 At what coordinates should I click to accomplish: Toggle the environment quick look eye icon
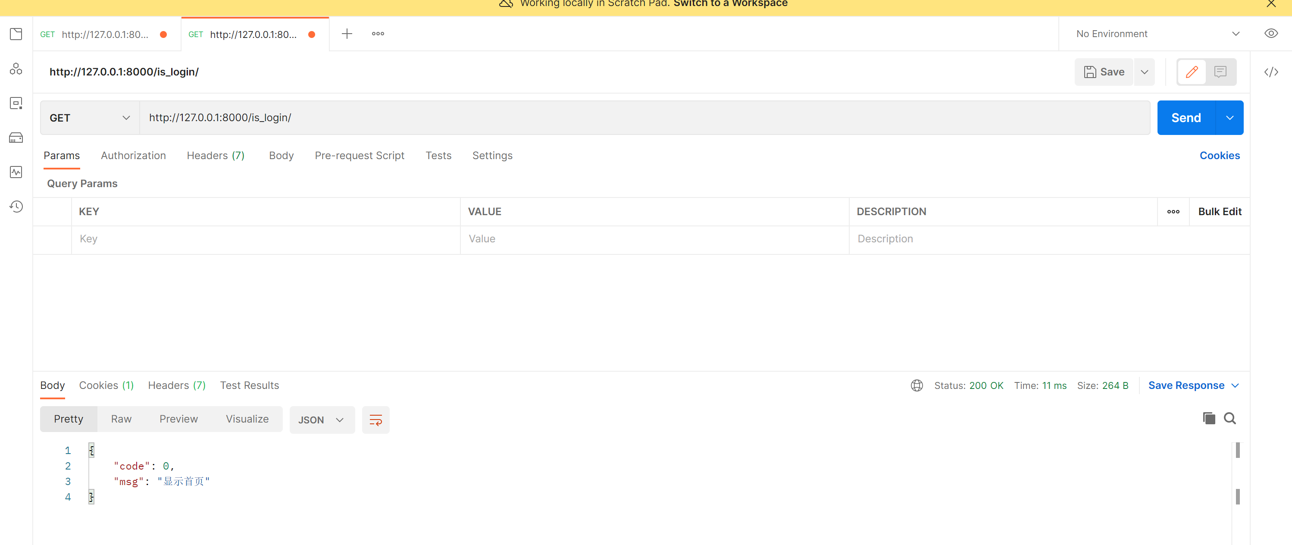[1270, 34]
